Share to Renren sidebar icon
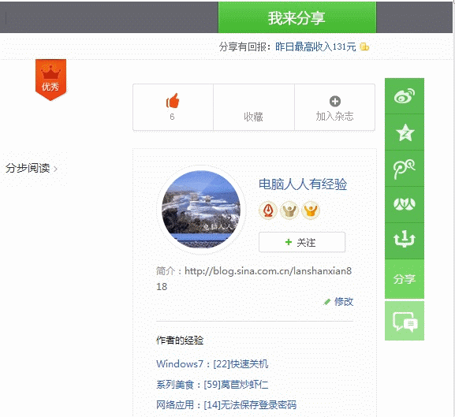The image size is (455, 417). [405, 204]
